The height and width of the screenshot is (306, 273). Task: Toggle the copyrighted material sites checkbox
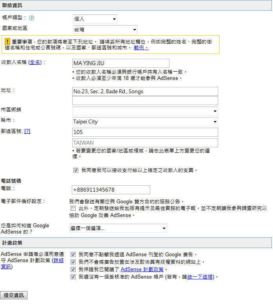(x=73, y=262)
